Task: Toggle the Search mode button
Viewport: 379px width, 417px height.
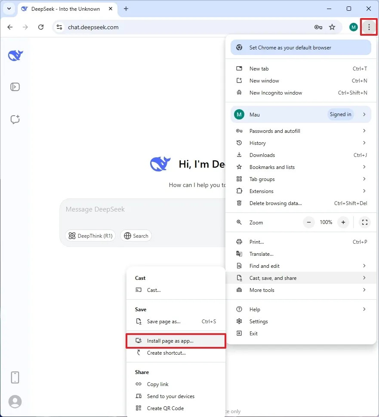Action: click(x=136, y=236)
